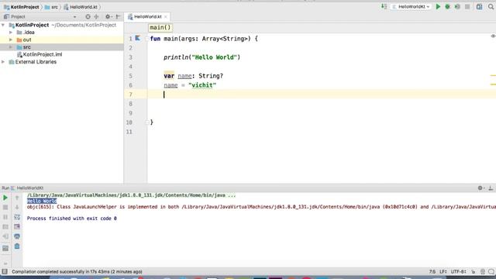This screenshot has width=496, height=279.
Task: Click pause output icon in Run panel
Action: click(x=5, y=217)
